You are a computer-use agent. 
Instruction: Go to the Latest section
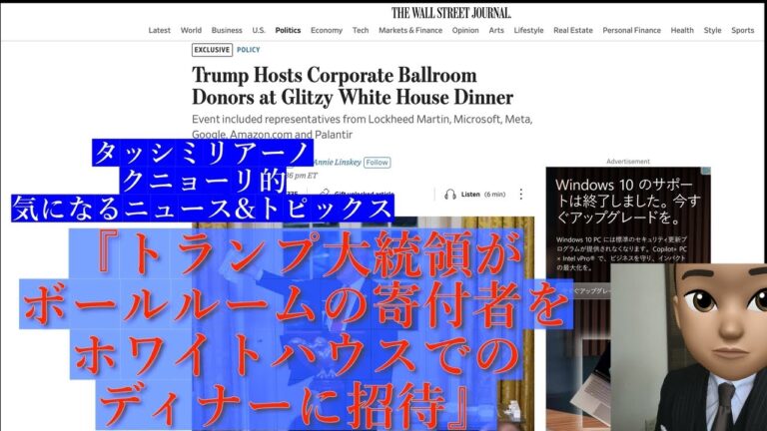[x=160, y=30]
